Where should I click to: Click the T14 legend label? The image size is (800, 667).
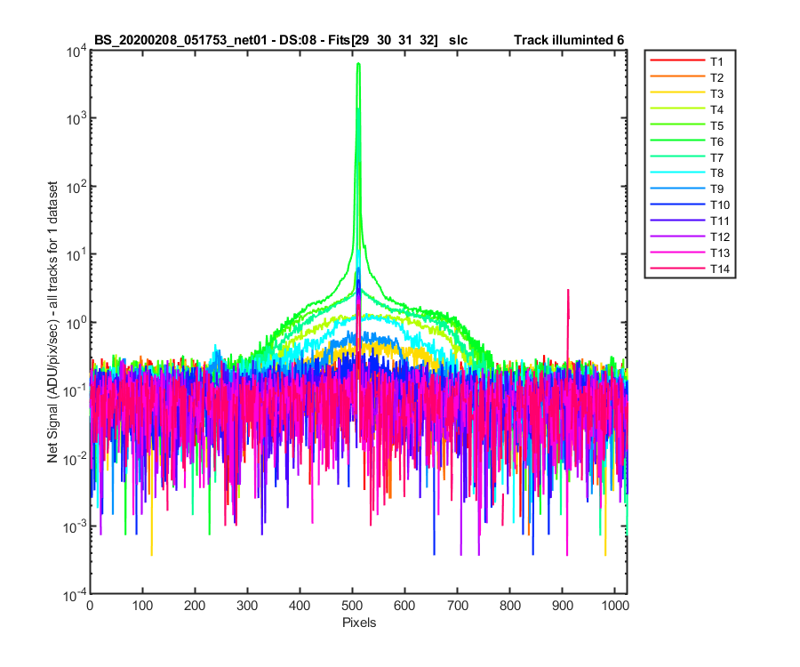coord(719,269)
